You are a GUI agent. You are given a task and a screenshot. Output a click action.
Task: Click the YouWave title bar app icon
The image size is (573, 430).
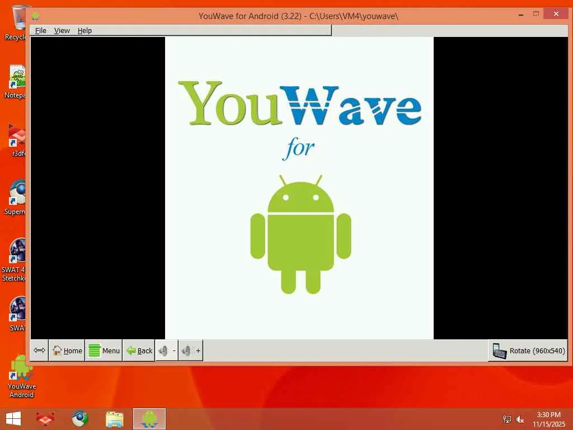tap(35, 16)
